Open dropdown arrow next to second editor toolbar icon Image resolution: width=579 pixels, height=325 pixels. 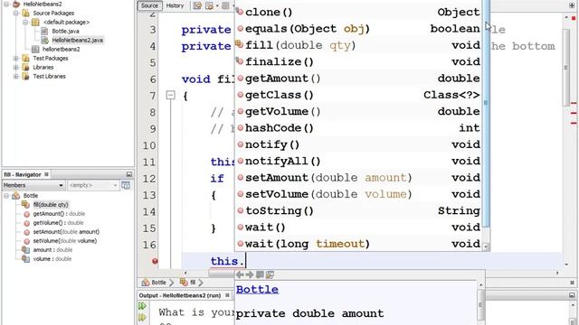217,6
